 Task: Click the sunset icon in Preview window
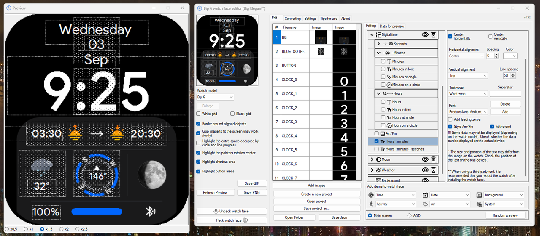point(118,133)
